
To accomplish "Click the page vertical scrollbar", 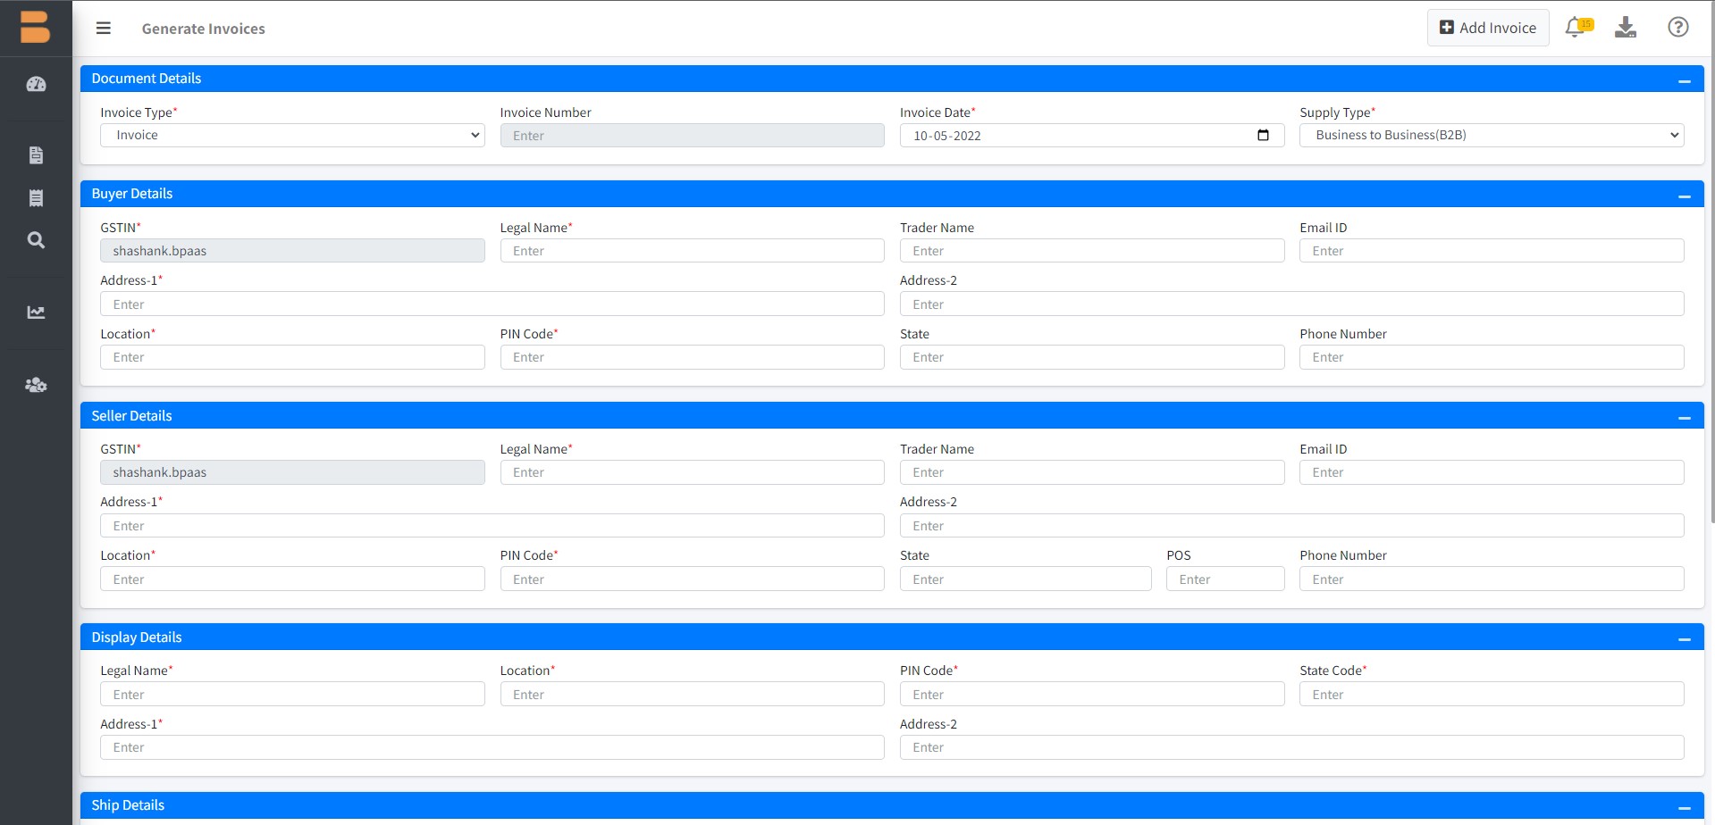I will click(1711, 262).
